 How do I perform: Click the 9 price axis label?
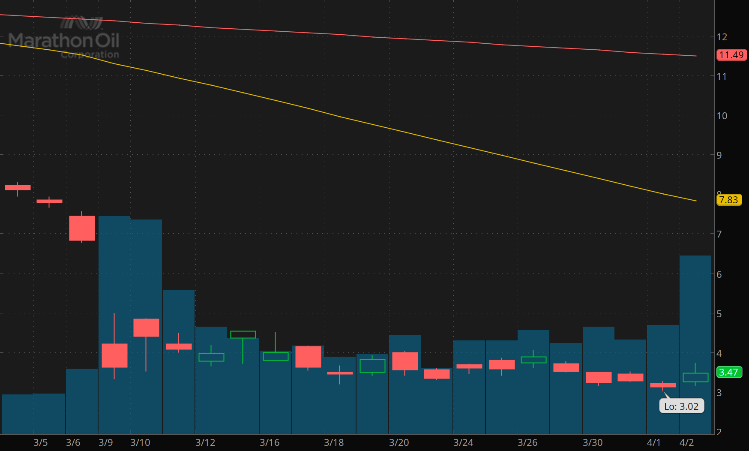(719, 155)
